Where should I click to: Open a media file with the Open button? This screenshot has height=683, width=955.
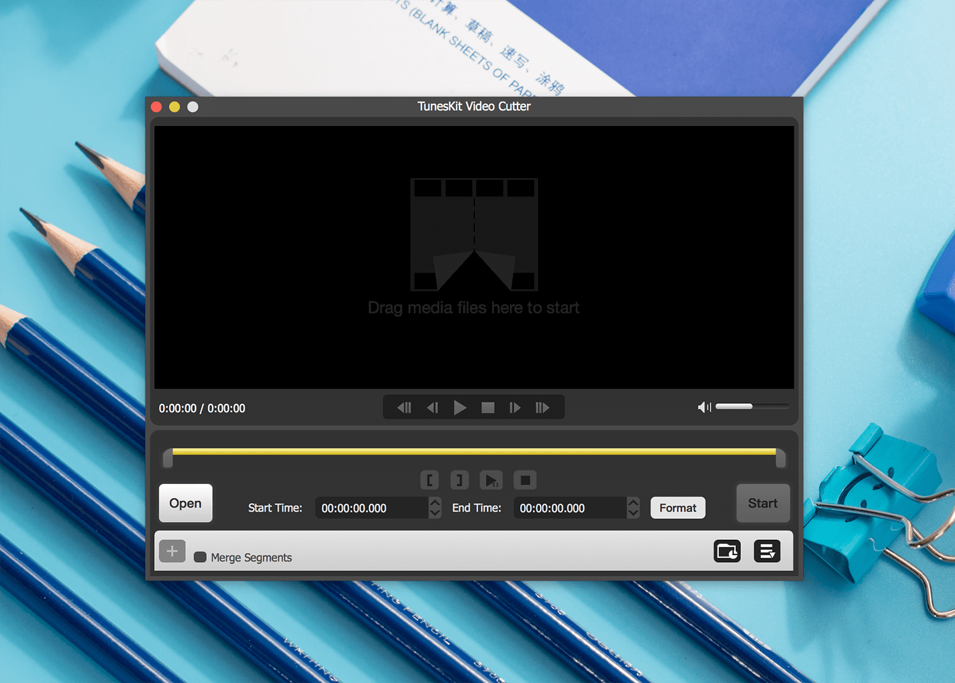(x=185, y=503)
